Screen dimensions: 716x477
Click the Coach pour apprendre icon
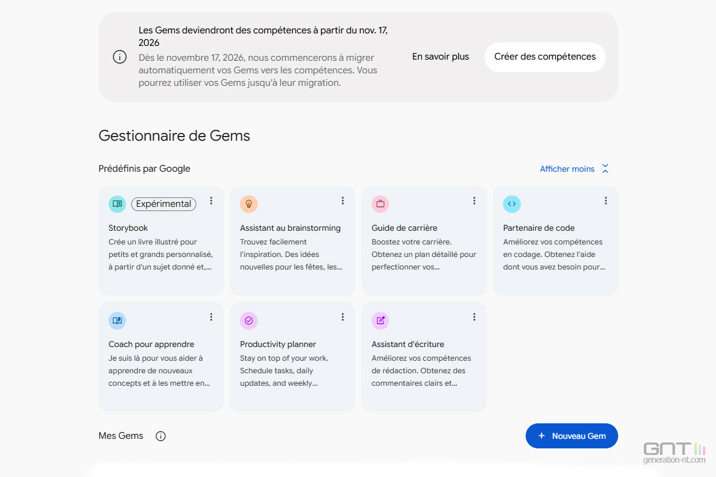coord(117,320)
